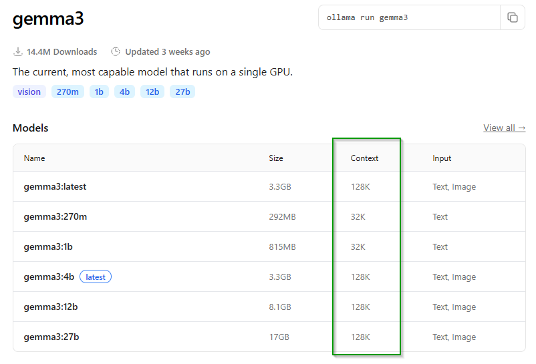Image resolution: width=536 pixels, height=364 pixels.
Task: Open the gemma3:270m model
Action: 55,217
